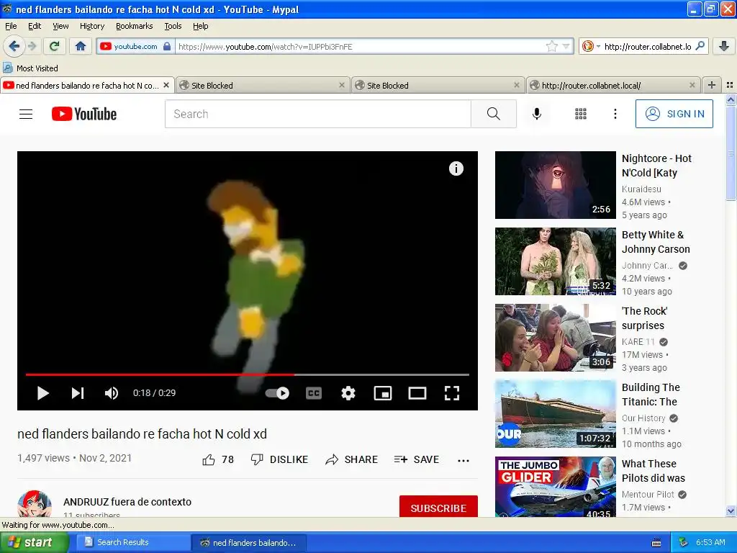Seek using the red video progress bar

(248, 374)
